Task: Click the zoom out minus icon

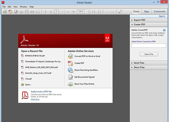Action: (68, 11)
